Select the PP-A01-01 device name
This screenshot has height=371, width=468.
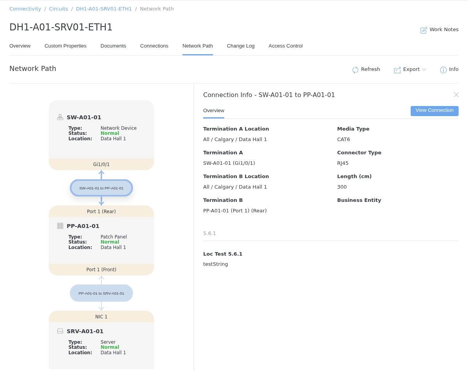(83, 226)
